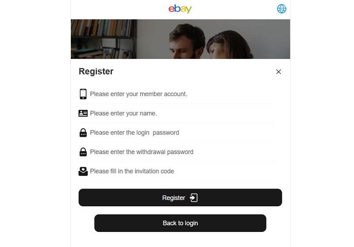This screenshot has height=247, width=354.
Task: Close the Register dialog with X
Action: pyautogui.click(x=278, y=72)
